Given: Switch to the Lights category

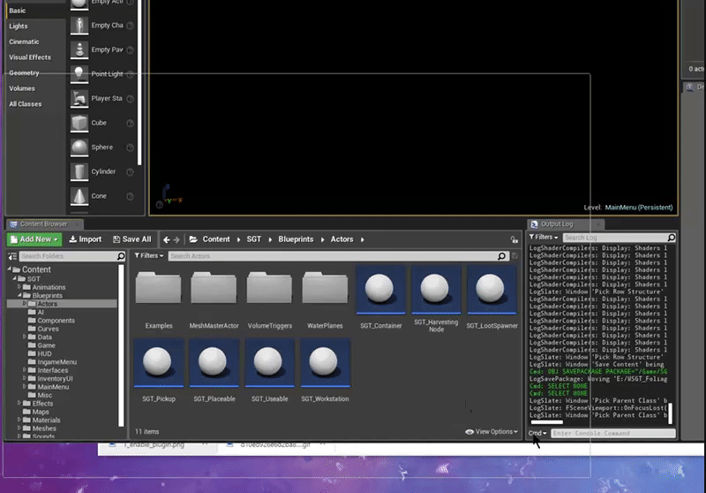Looking at the screenshot, I should [x=19, y=27].
